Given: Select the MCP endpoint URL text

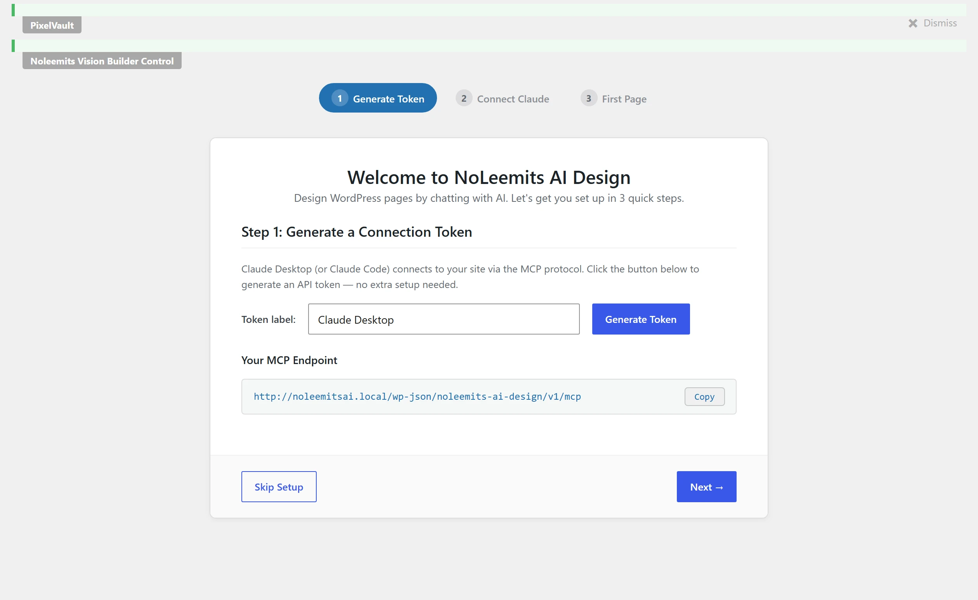Looking at the screenshot, I should coord(417,397).
